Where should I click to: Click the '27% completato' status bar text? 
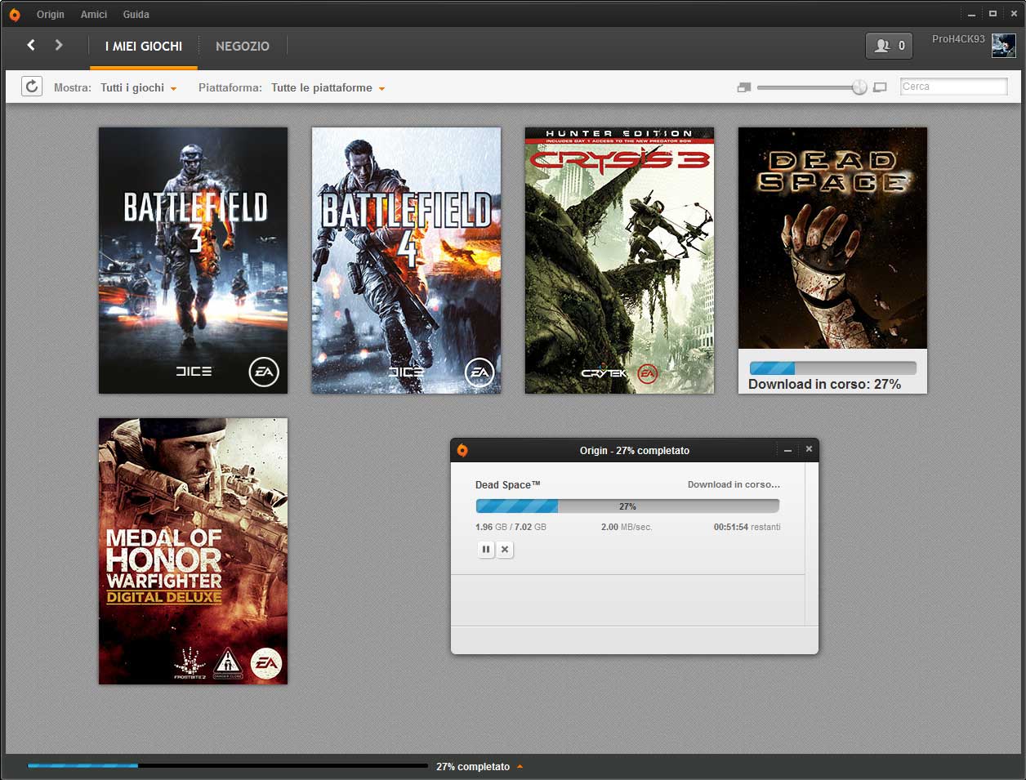[473, 767]
